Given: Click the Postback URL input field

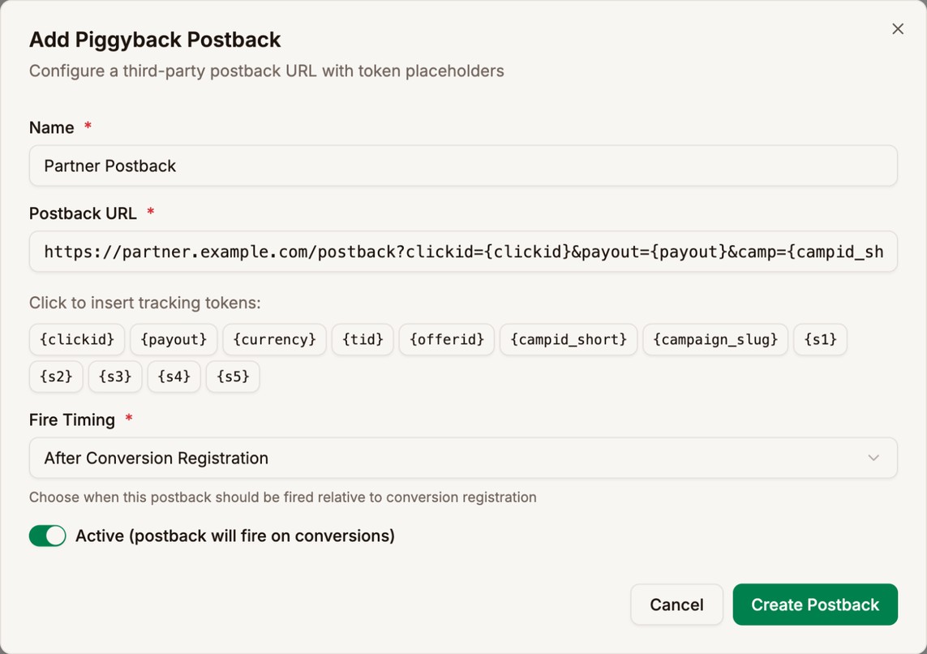Looking at the screenshot, I should point(463,252).
